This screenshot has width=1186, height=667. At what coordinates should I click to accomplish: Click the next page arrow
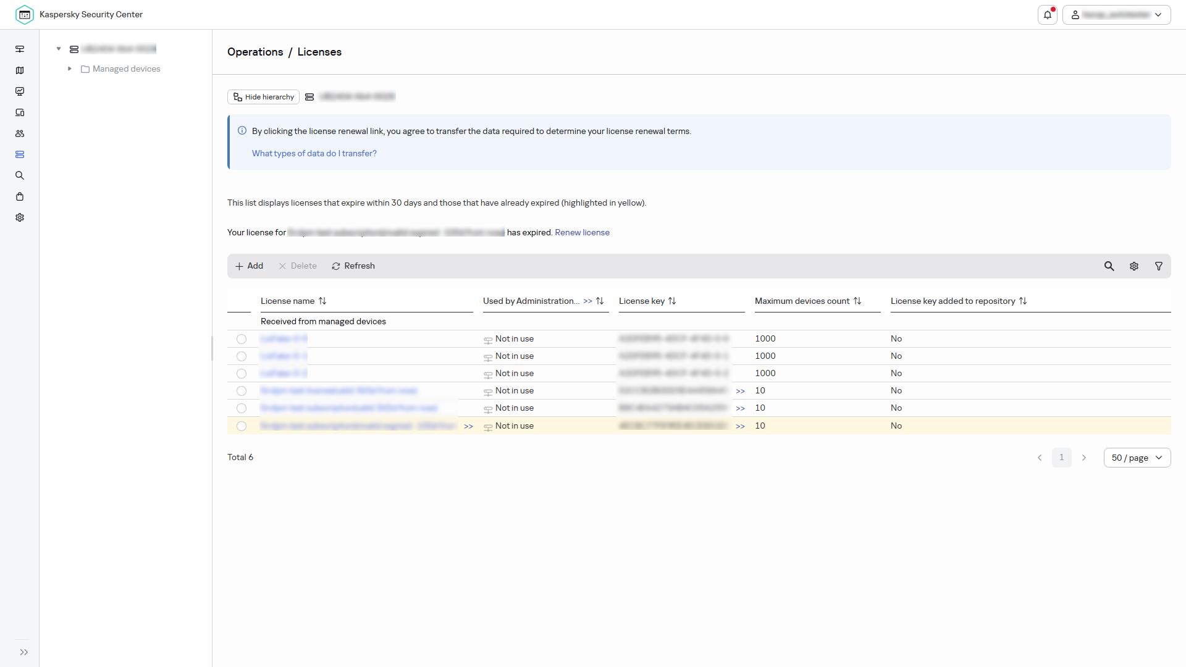[x=1084, y=458]
